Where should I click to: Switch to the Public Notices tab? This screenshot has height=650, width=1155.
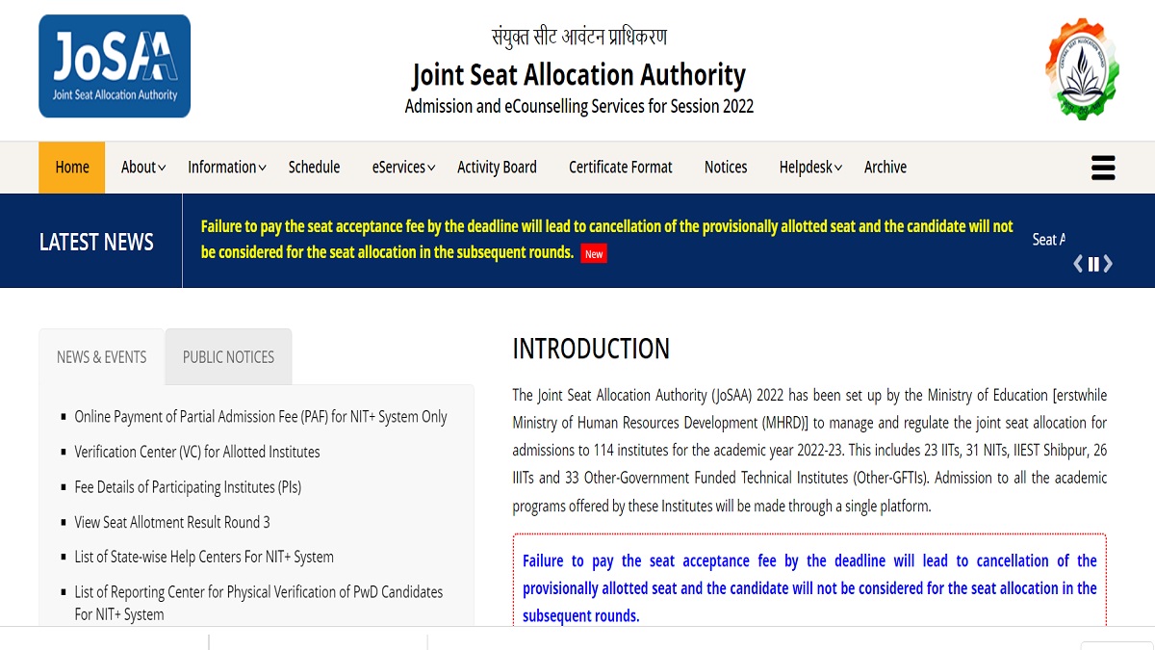(228, 357)
